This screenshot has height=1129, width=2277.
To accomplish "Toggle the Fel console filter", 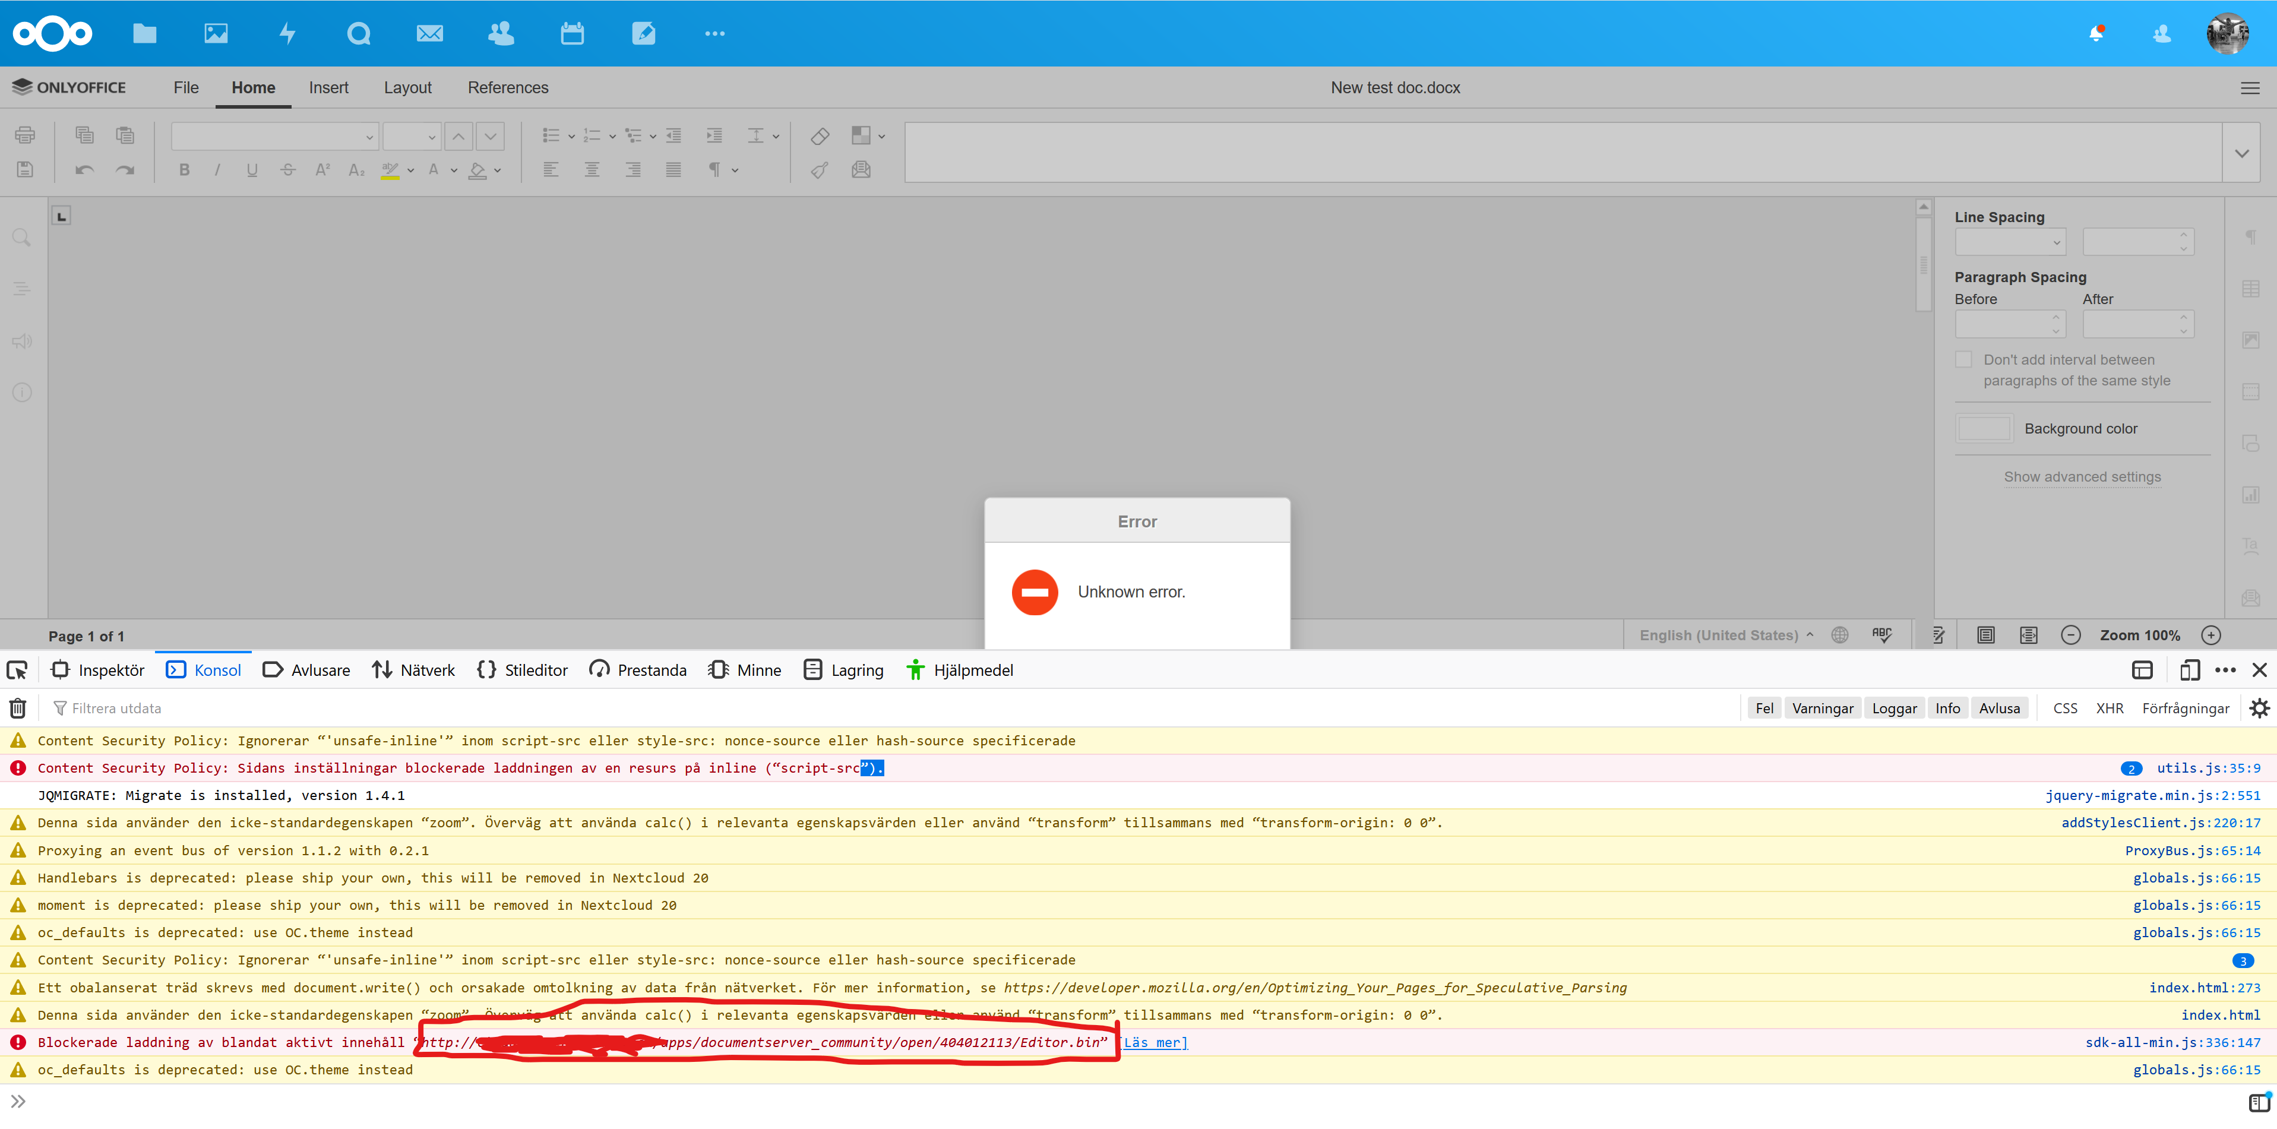I will pyautogui.click(x=1763, y=708).
